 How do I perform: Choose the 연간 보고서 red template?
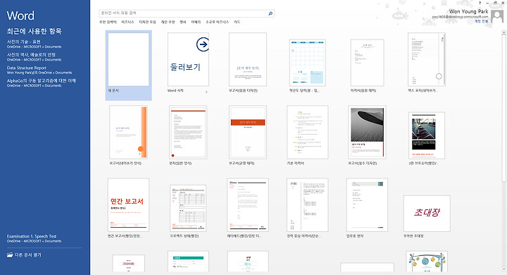point(128,204)
